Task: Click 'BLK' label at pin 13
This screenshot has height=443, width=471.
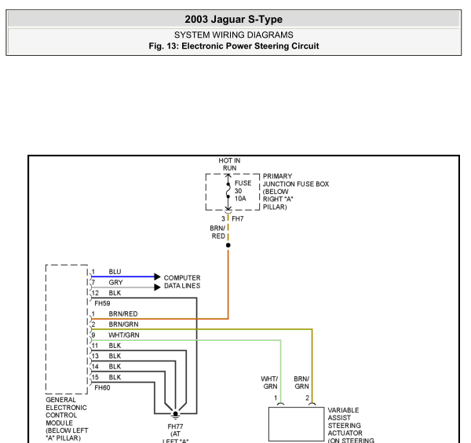Action: 115,356
